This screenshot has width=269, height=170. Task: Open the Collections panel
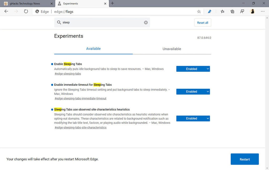[x=232, y=11]
